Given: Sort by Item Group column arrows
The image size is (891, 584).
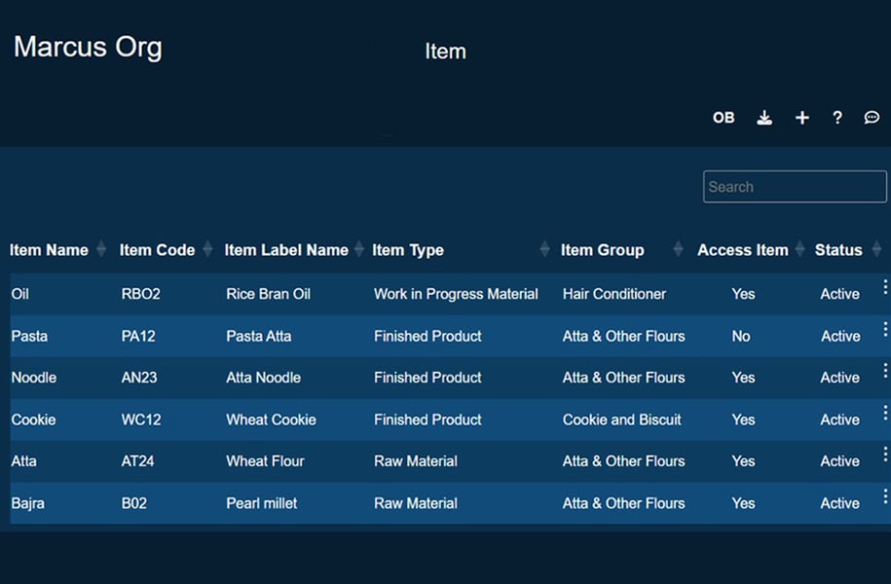Looking at the screenshot, I should [x=678, y=249].
